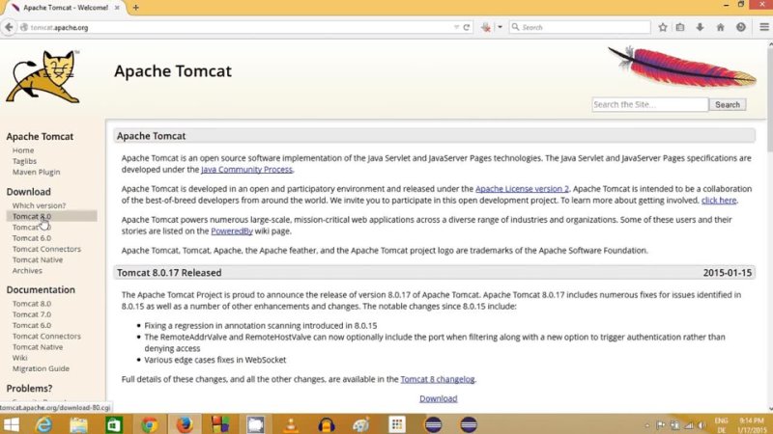The height and width of the screenshot is (434, 773).
Task: Open Tomcat 8 changelog link
Action: (438, 379)
